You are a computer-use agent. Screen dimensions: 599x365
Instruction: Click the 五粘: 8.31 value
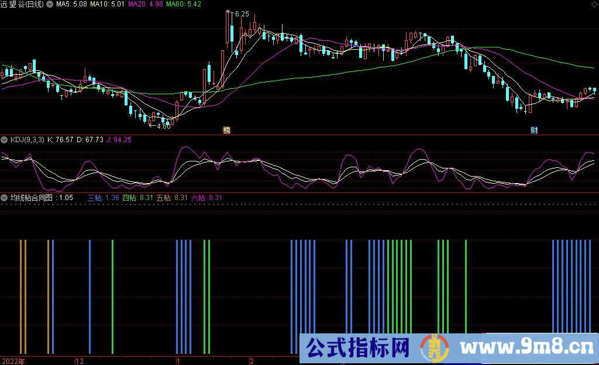[x=173, y=198]
